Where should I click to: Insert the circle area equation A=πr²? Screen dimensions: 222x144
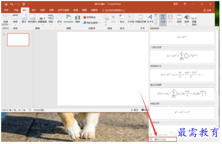182,38
